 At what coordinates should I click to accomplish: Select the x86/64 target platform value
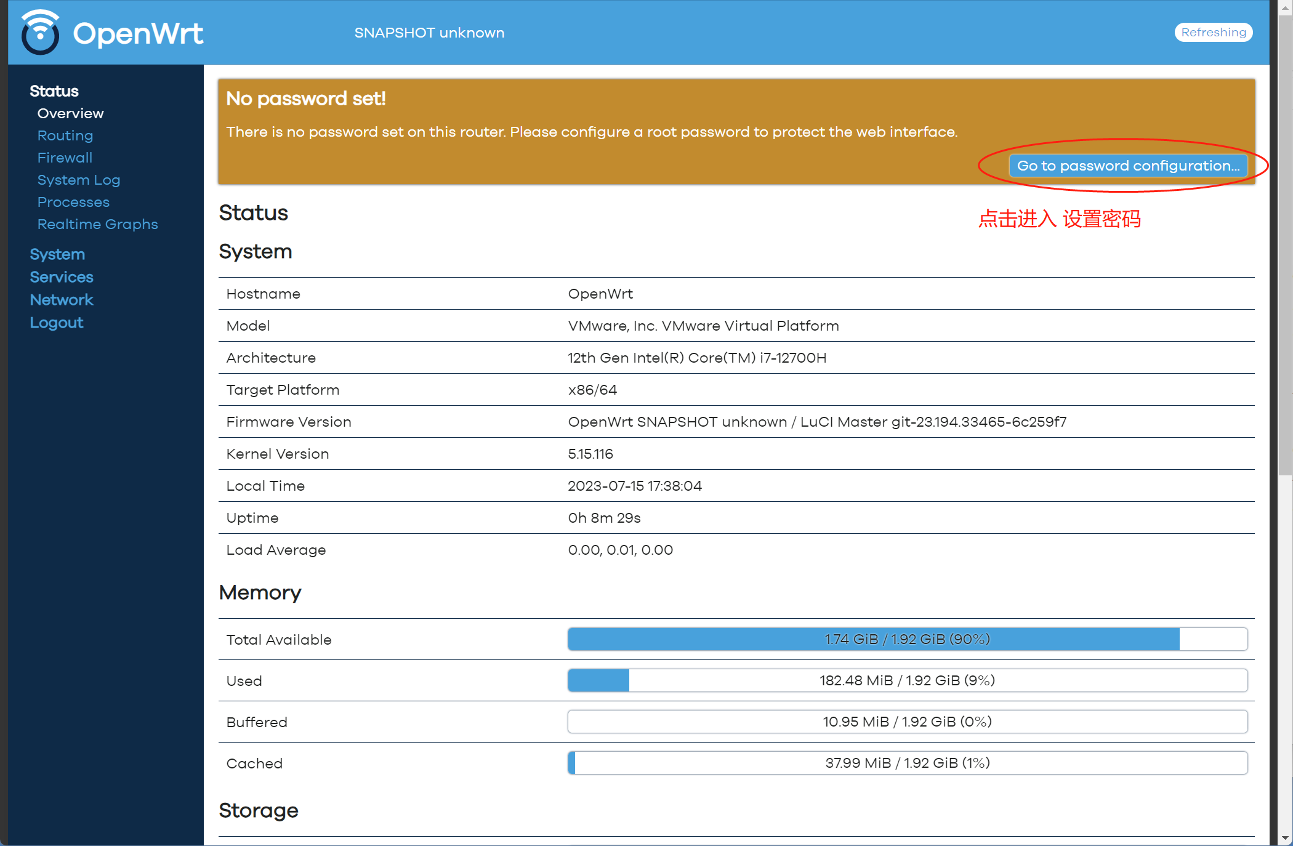pos(592,390)
